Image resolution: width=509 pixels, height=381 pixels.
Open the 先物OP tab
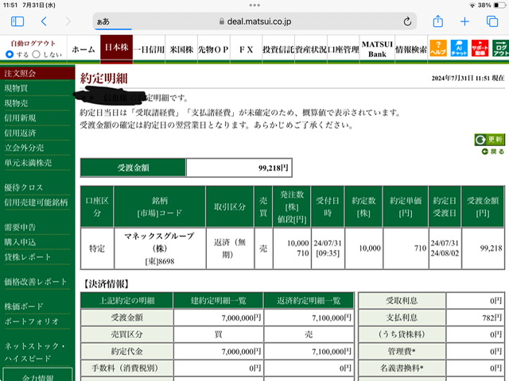pos(214,49)
